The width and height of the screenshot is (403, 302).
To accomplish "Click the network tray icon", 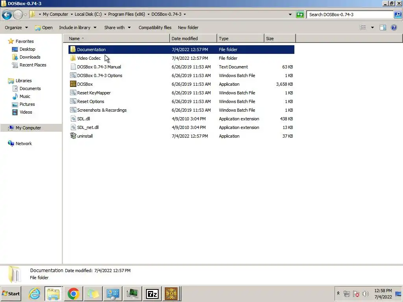I will point(346,293).
